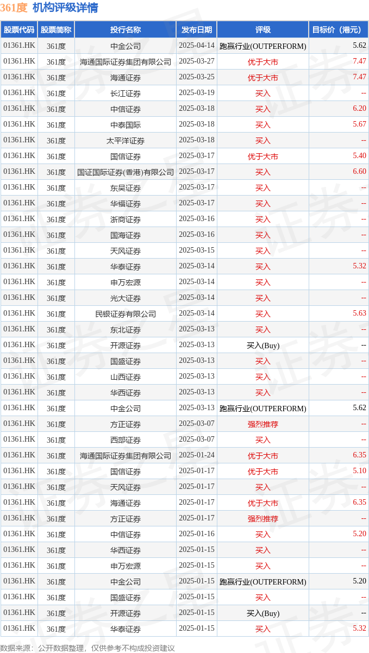Select 国信证券 dated 2025-01-17
Viewport: 369px width, 653px height.
[126, 472]
